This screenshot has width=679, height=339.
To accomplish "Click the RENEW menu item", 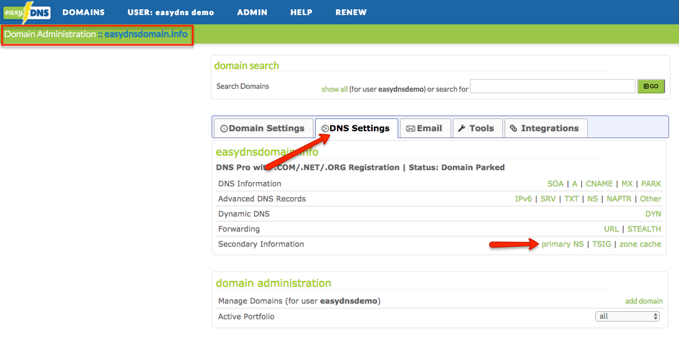I will pos(351,12).
